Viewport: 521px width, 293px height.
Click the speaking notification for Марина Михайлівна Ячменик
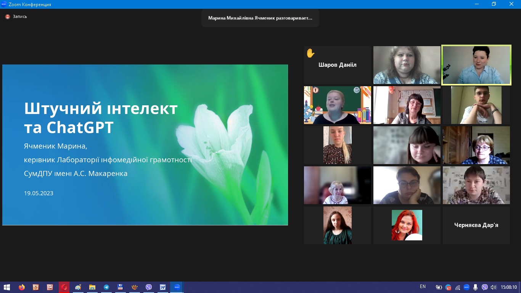(x=260, y=18)
